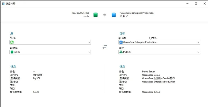Expand the PUBLIC mode dropdown arrow

[x=198, y=52]
